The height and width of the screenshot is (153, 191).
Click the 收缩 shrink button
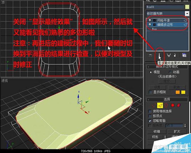click(x=157, y=131)
